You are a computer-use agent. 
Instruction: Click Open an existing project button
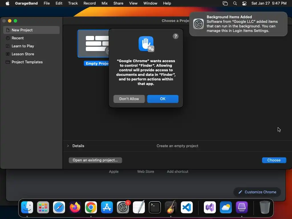coord(95,160)
